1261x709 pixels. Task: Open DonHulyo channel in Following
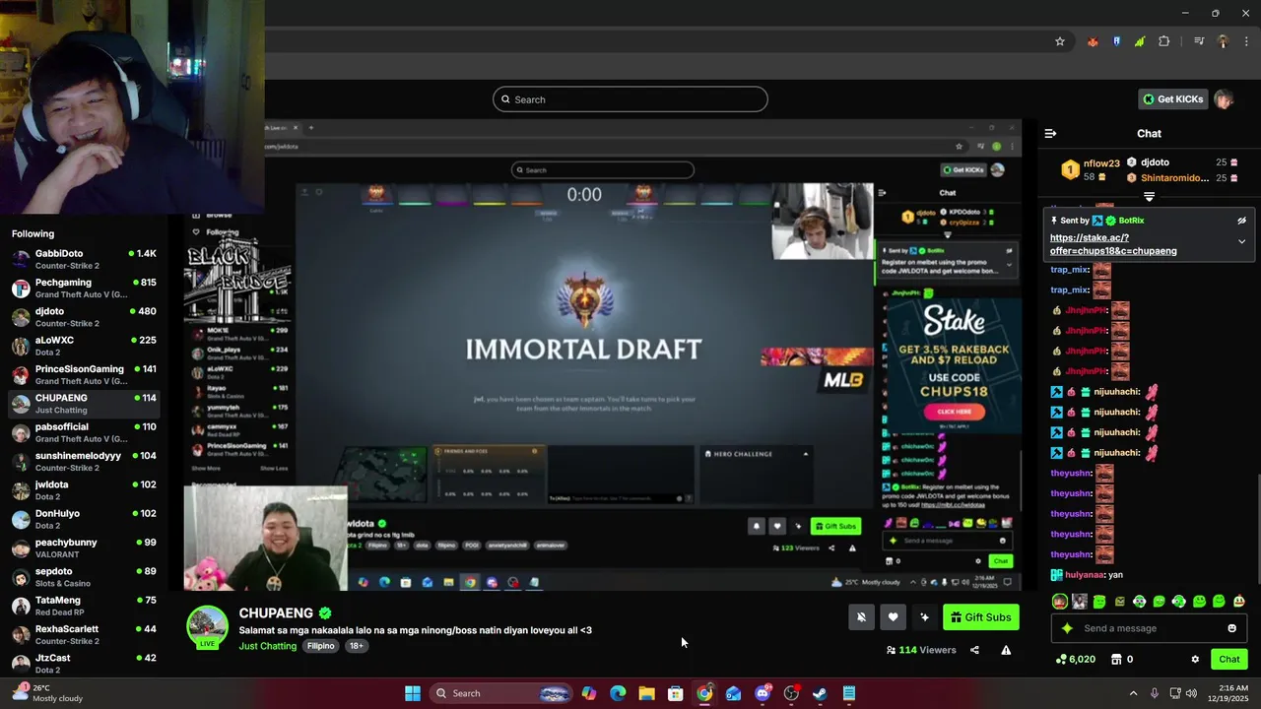click(85, 519)
